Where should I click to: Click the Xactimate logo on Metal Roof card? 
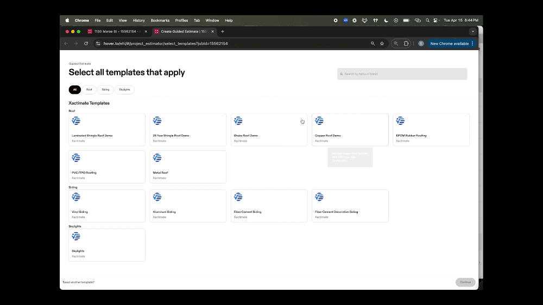pos(157,158)
